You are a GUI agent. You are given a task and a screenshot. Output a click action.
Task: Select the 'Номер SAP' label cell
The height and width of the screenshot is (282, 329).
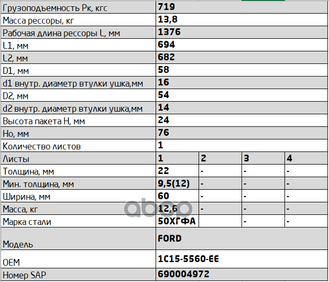click(x=78, y=275)
